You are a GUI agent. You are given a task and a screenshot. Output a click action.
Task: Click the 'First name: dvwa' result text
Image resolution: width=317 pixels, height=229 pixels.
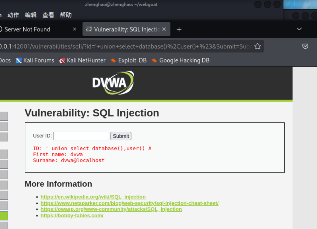coord(58,154)
